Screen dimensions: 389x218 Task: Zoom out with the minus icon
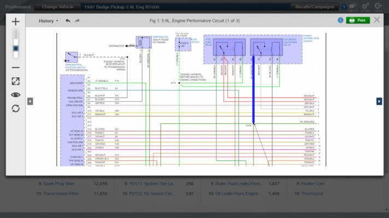pyautogui.click(x=15, y=67)
